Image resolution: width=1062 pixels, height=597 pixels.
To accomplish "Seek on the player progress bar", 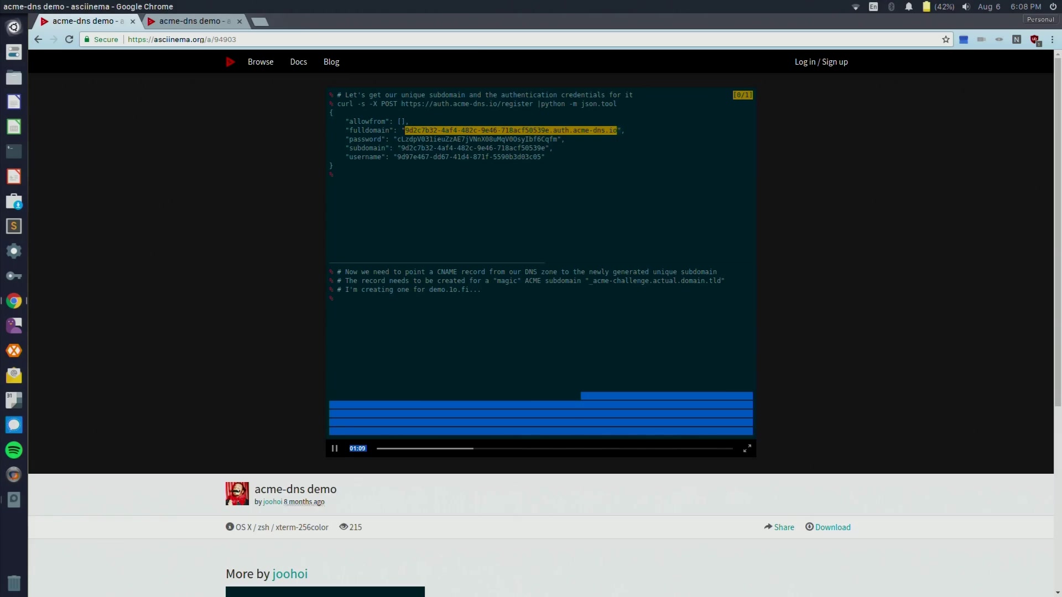I will tap(554, 448).
